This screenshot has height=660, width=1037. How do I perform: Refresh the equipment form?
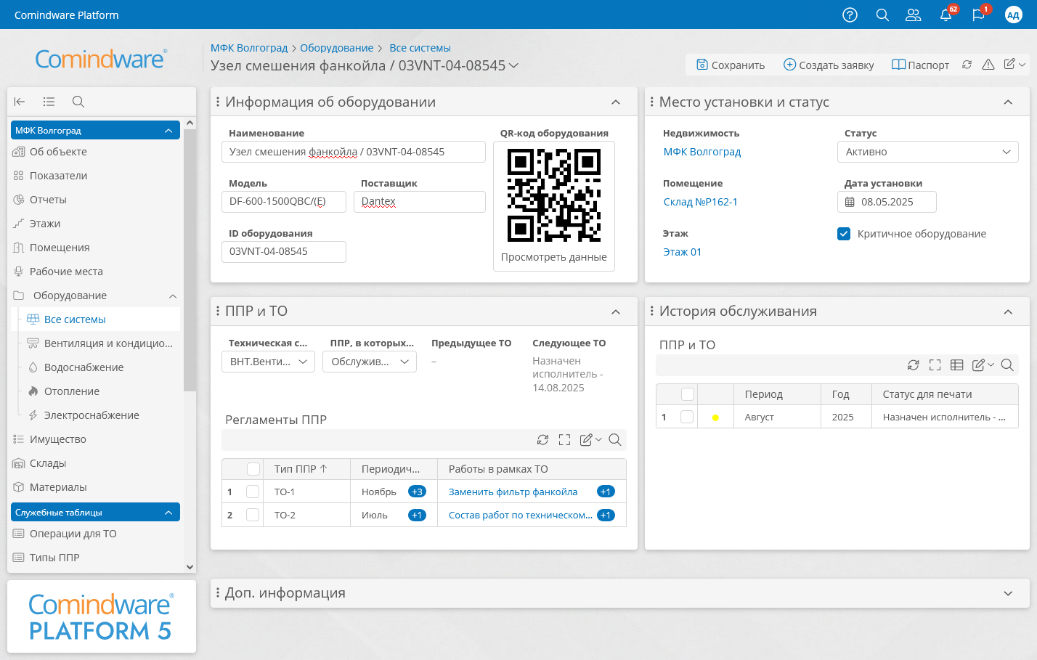(967, 65)
